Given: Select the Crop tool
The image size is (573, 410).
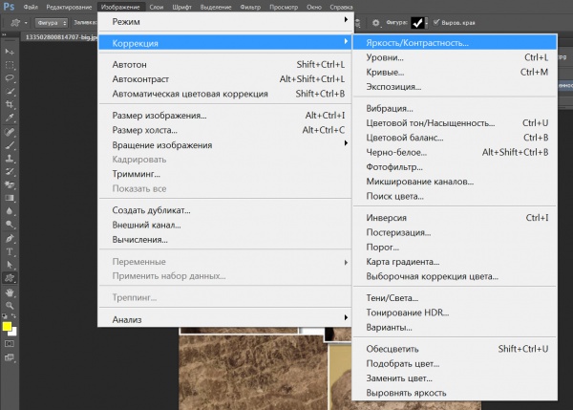Looking at the screenshot, I should 9,104.
